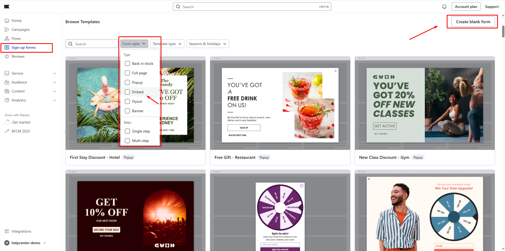Tick the Multi-step checkbox

127,141
